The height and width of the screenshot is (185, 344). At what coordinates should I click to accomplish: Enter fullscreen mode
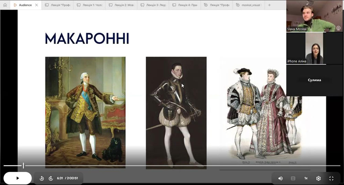click(x=331, y=178)
